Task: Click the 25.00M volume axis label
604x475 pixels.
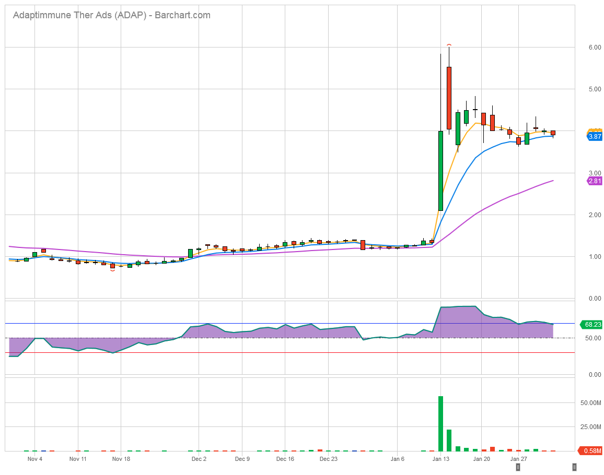Action: tap(590, 427)
